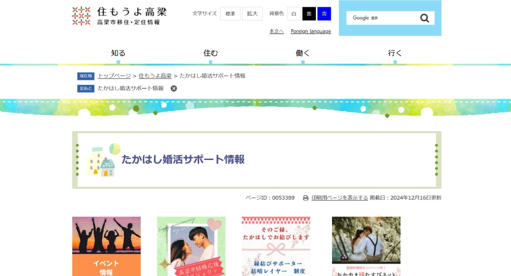Click the printer icon beside print link
This screenshot has width=511, height=276.
coord(306,198)
